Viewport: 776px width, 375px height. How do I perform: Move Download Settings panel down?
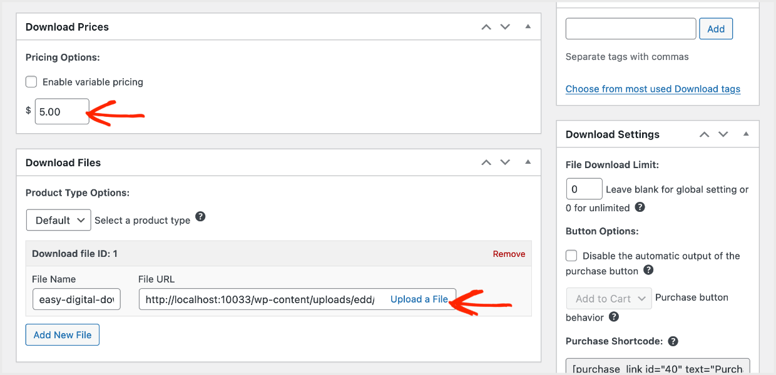[x=723, y=134]
